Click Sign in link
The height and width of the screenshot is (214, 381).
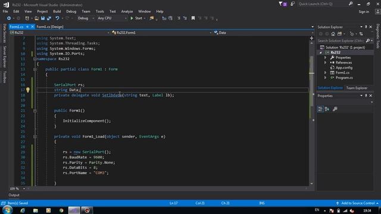(364, 12)
